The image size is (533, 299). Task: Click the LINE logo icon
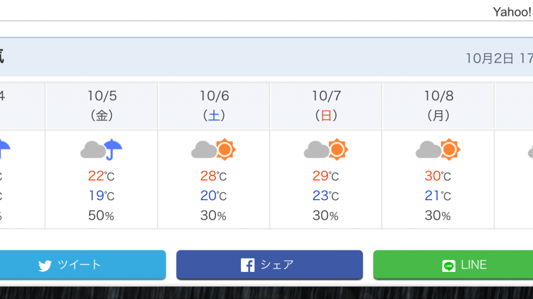[449, 266]
